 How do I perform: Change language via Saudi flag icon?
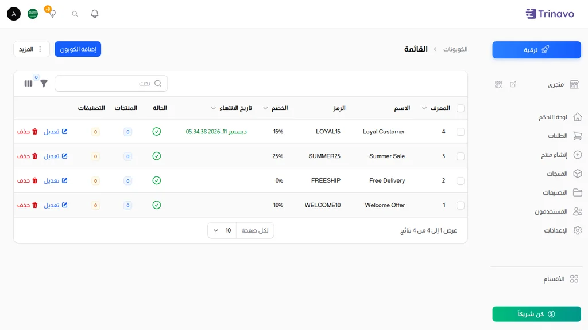click(x=33, y=14)
